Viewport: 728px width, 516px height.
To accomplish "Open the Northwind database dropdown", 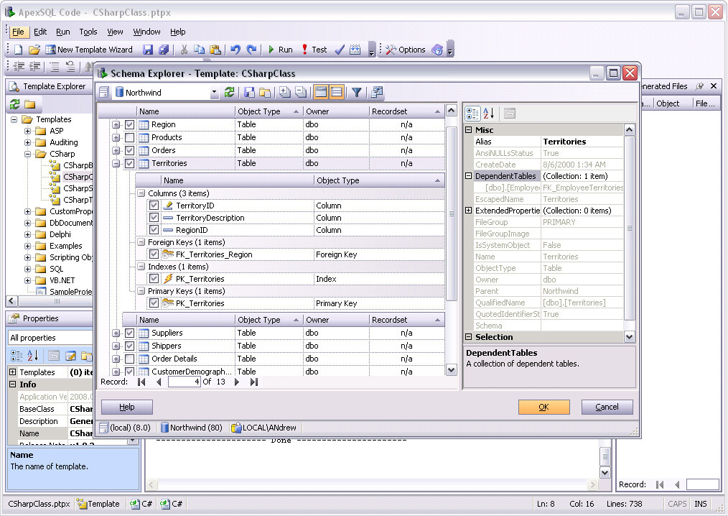I will [x=215, y=92].
